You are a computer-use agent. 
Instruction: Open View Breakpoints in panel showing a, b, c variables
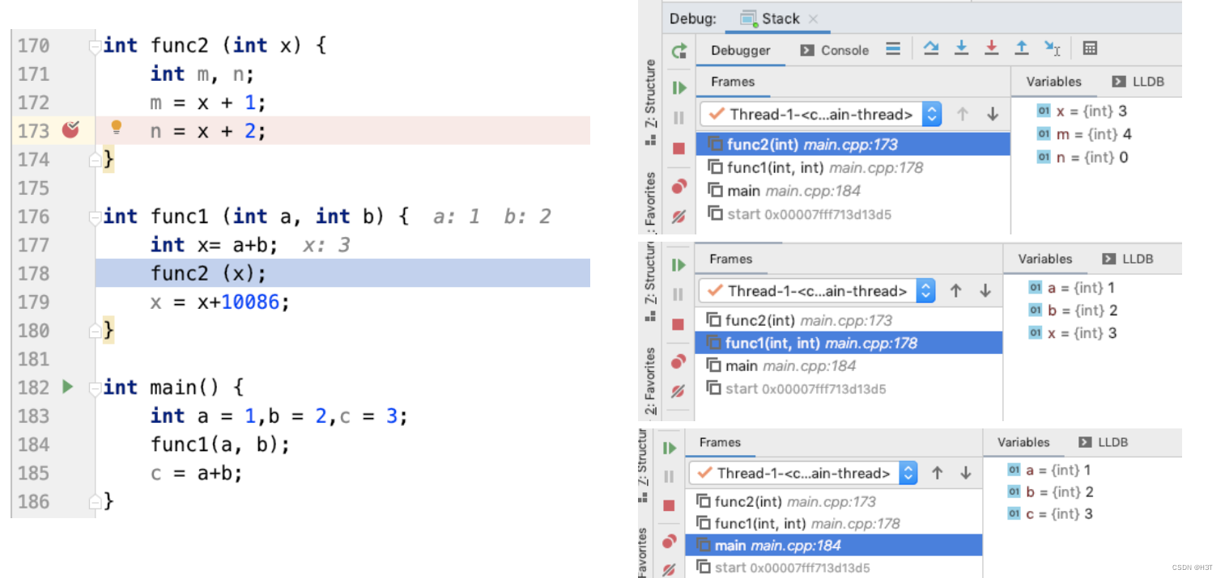tap(669, 542)
